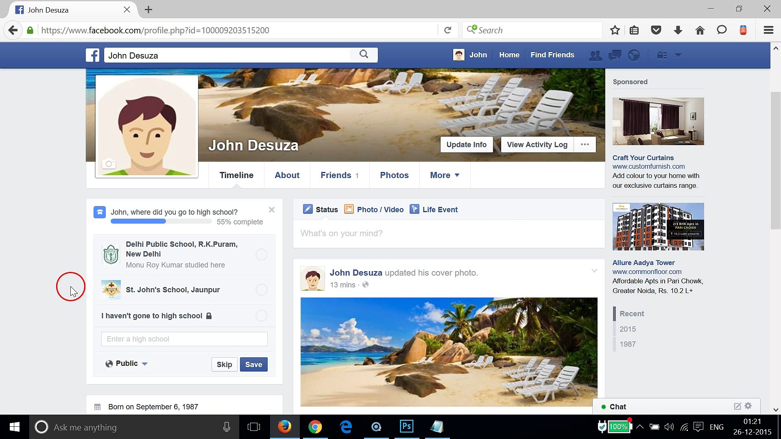Image resolution: width=781 pixels, height=439 pixels.
Task: Click the View Activity Log button
Action: pyautogui.click(x=537, y=144)
